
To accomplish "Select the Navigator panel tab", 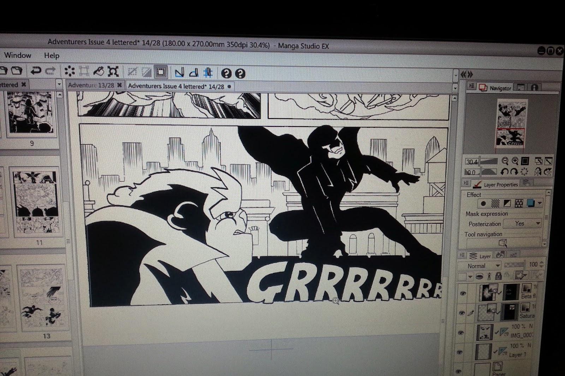I will (x=495, y=88).
